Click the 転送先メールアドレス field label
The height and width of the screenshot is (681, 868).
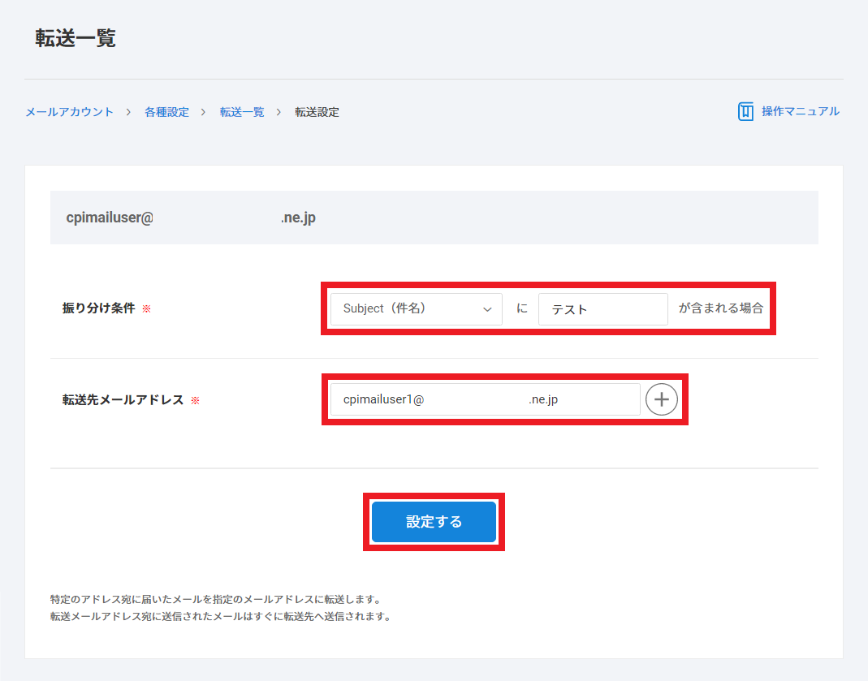pos(123,400)
